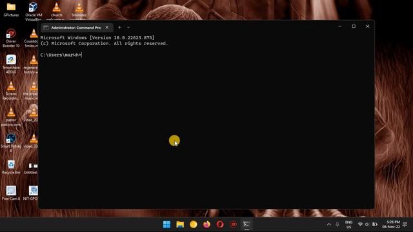413x232 pixels.
Task: Select Tenorshare 4DDiG desktop shortcut
Action: [11, 64]
